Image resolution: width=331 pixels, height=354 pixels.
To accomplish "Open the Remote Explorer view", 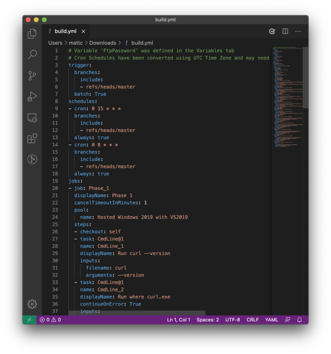I will (x=32, y=118).
